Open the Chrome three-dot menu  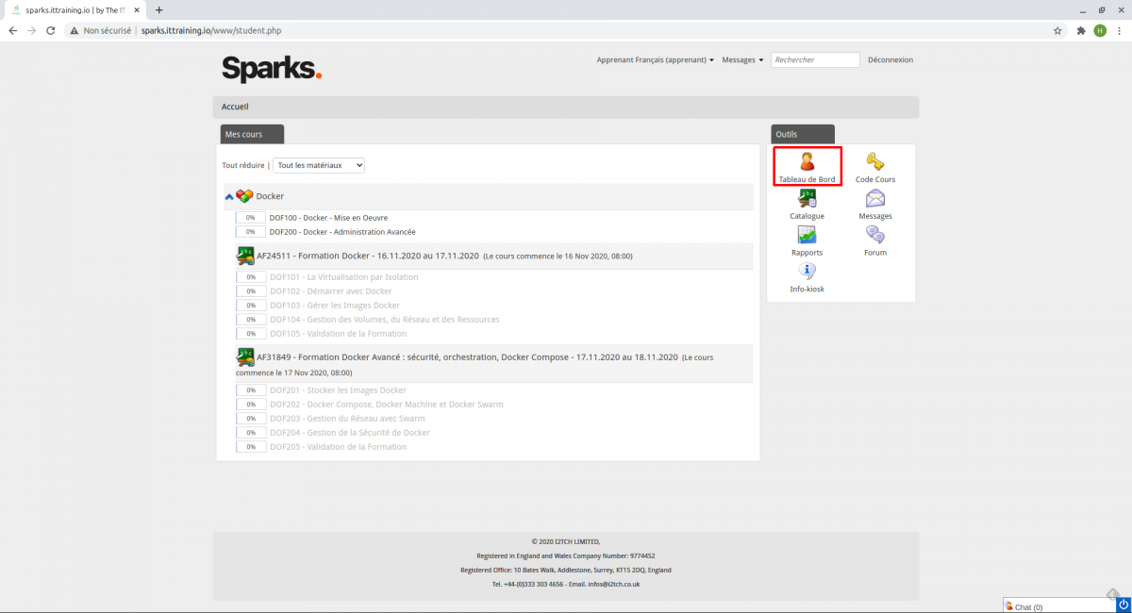[x=1119, y=30]
